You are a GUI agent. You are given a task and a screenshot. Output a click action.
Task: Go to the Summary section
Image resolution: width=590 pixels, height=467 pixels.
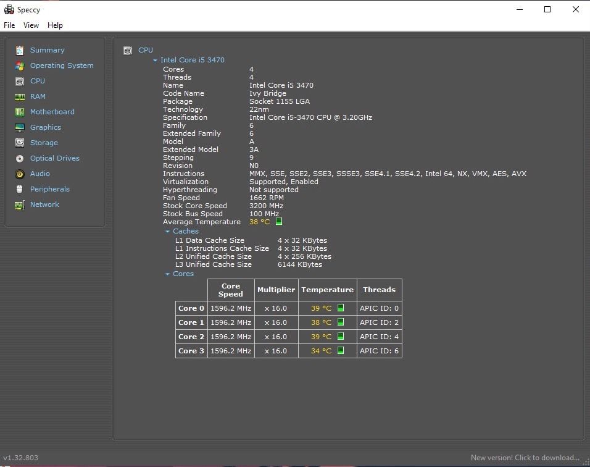(x=48, y=50)
